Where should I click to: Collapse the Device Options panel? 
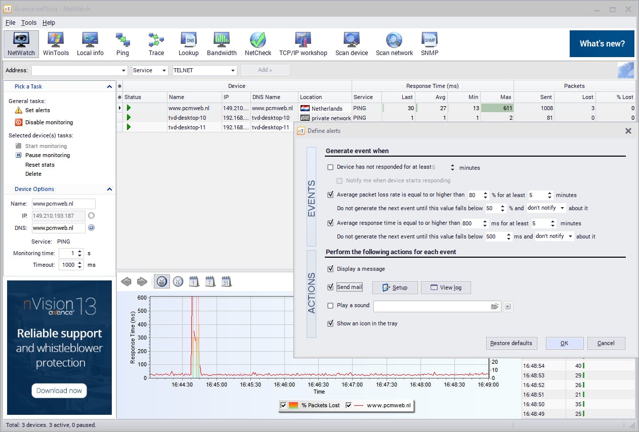point(109,189)
